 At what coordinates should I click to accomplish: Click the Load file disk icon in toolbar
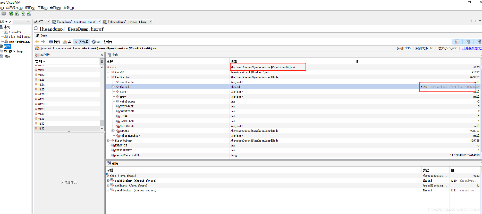click(4, 13)
